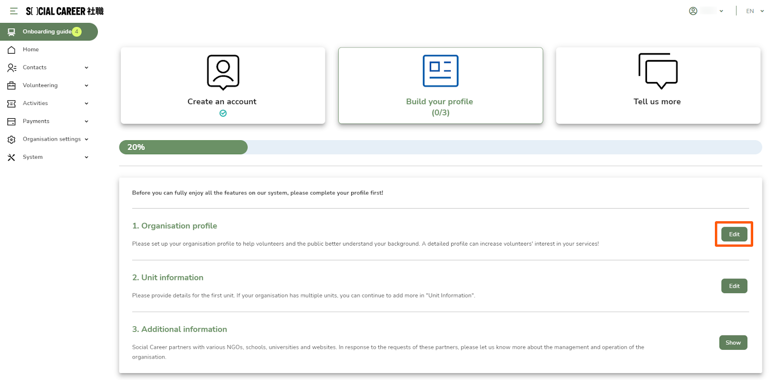Image resolution: width=783 pixels, height=380 pixels.
Task: Click the 20% progress bar
Action: (x=440, y=147)
